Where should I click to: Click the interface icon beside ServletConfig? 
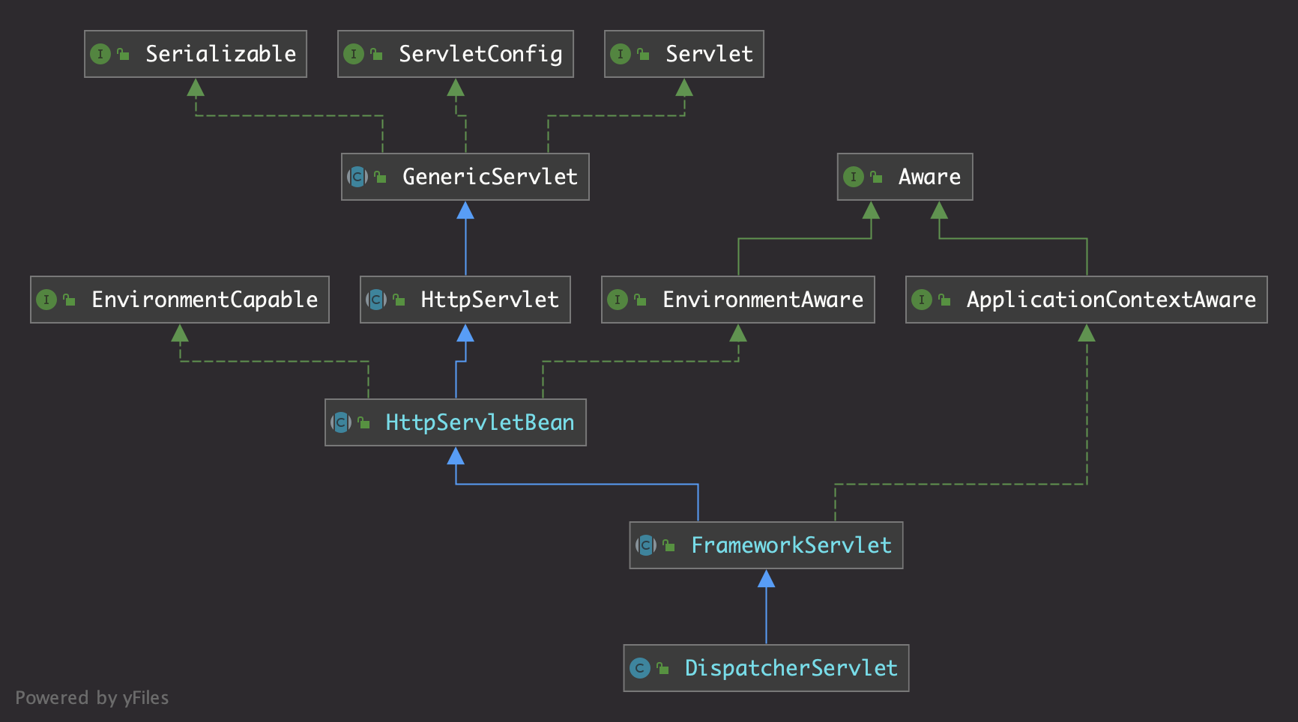coord(353,54)
